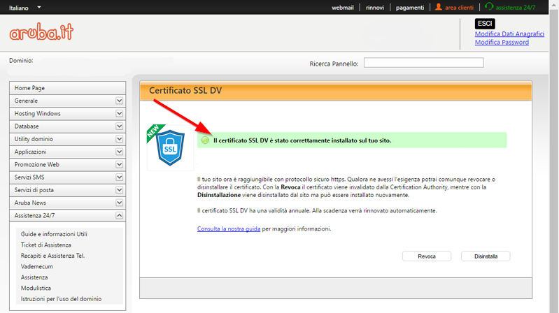The width and height of the screenshot is (559, 313).
Task: Open Istruzioni per l'uso del dominio
Action: 61,299
